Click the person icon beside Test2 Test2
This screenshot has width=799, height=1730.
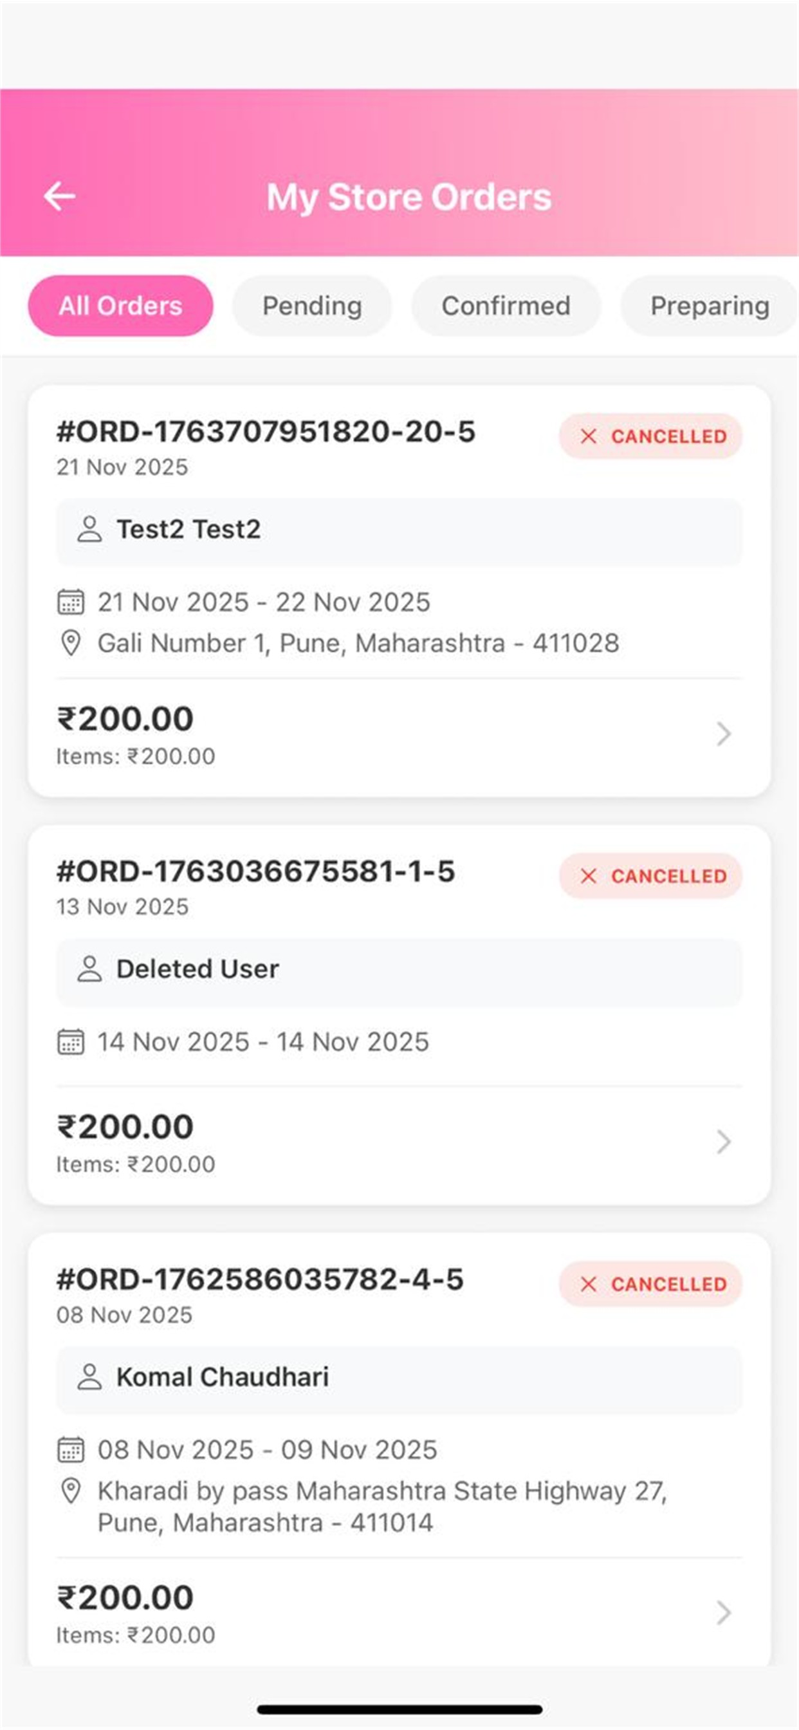(89, 529)
